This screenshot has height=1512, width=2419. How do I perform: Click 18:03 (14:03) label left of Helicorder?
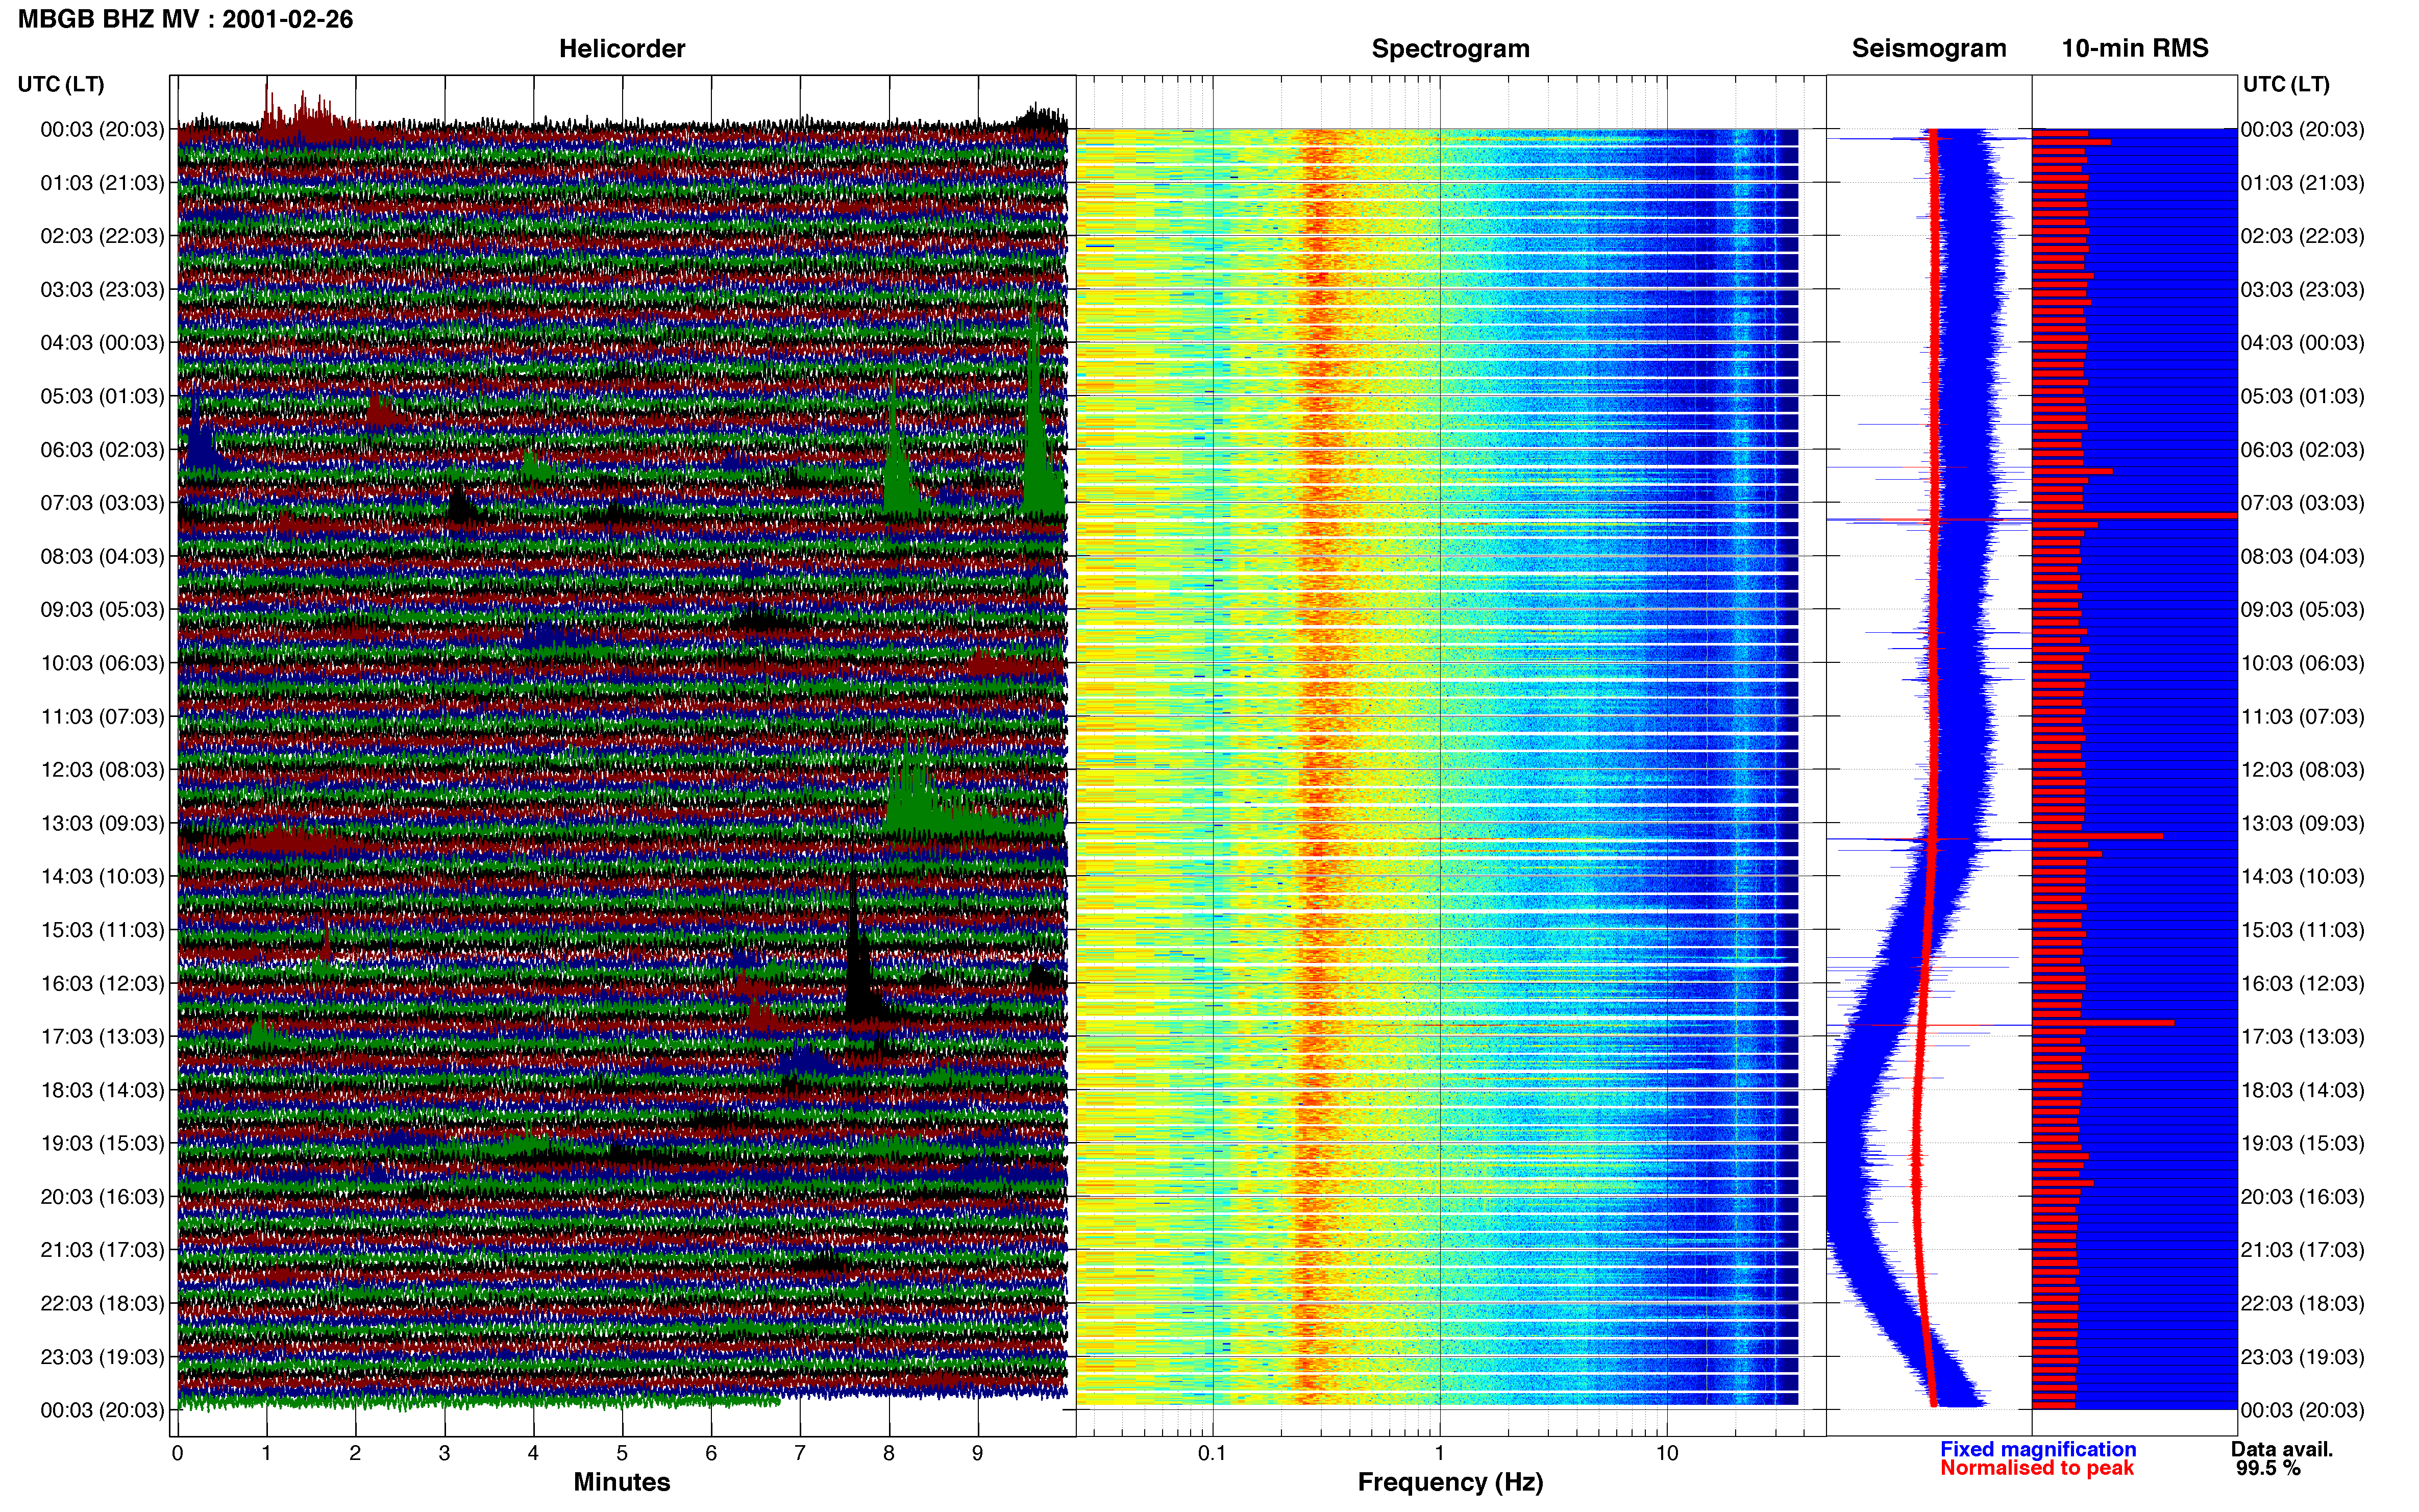102,1090
